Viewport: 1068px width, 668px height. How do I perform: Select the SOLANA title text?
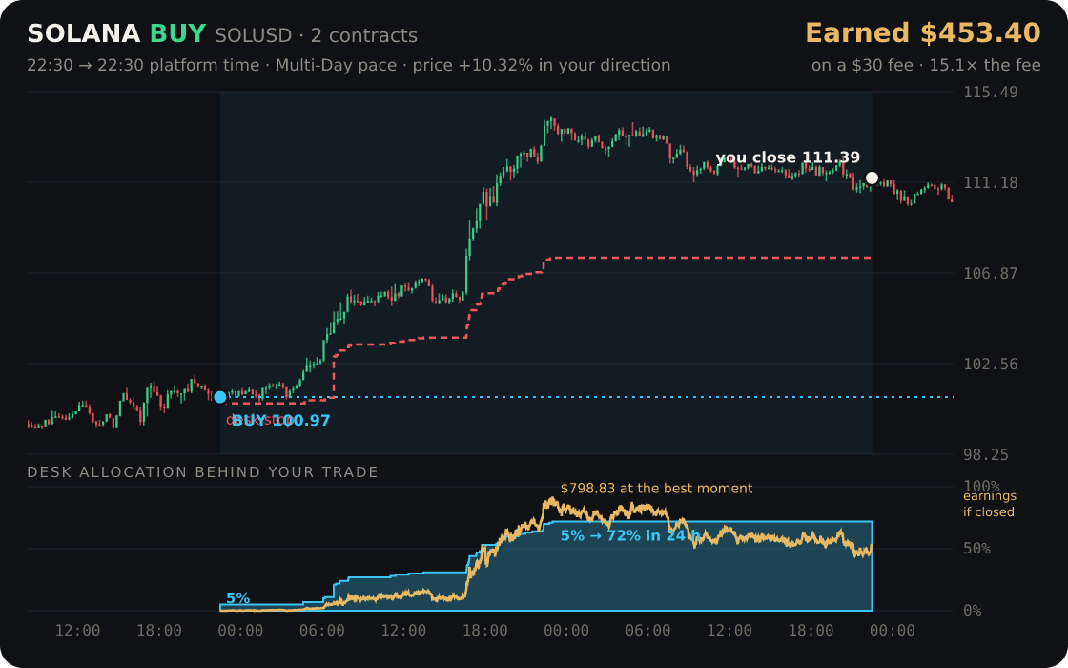tap(83, 34)
